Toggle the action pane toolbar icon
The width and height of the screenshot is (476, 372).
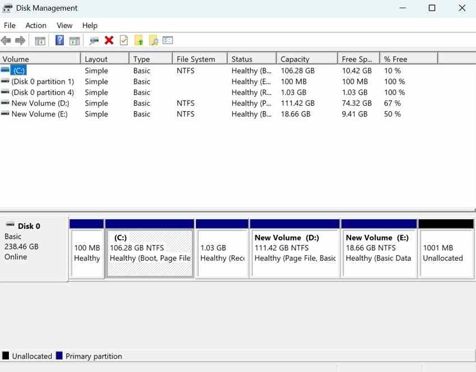click(74, 41)
